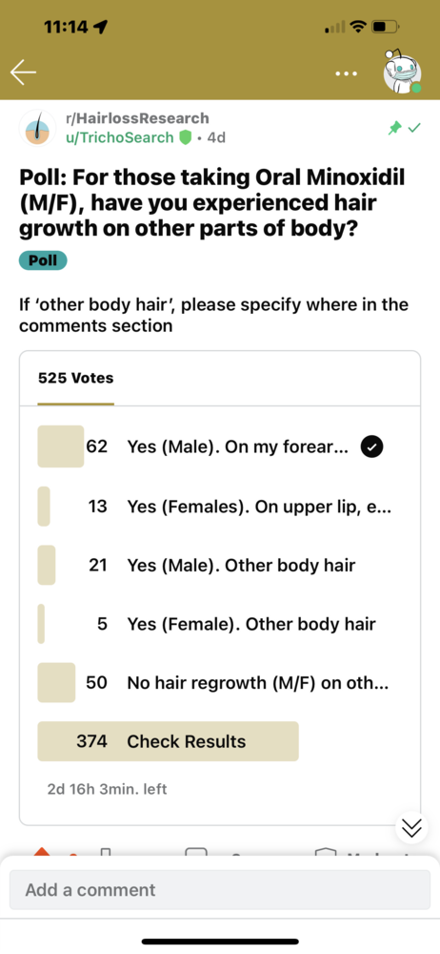Open the profile avatar icon
Image resolution: width=440 pixels, height=954 pixels.
coord(402,73)
